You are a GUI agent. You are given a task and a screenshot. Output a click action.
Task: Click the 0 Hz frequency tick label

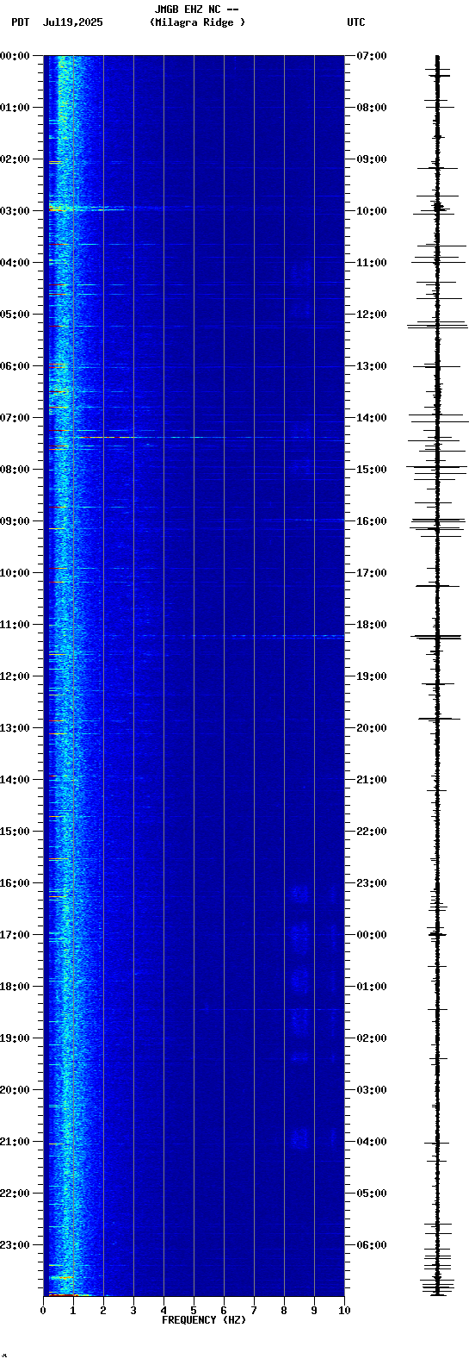coord(43,1311)
